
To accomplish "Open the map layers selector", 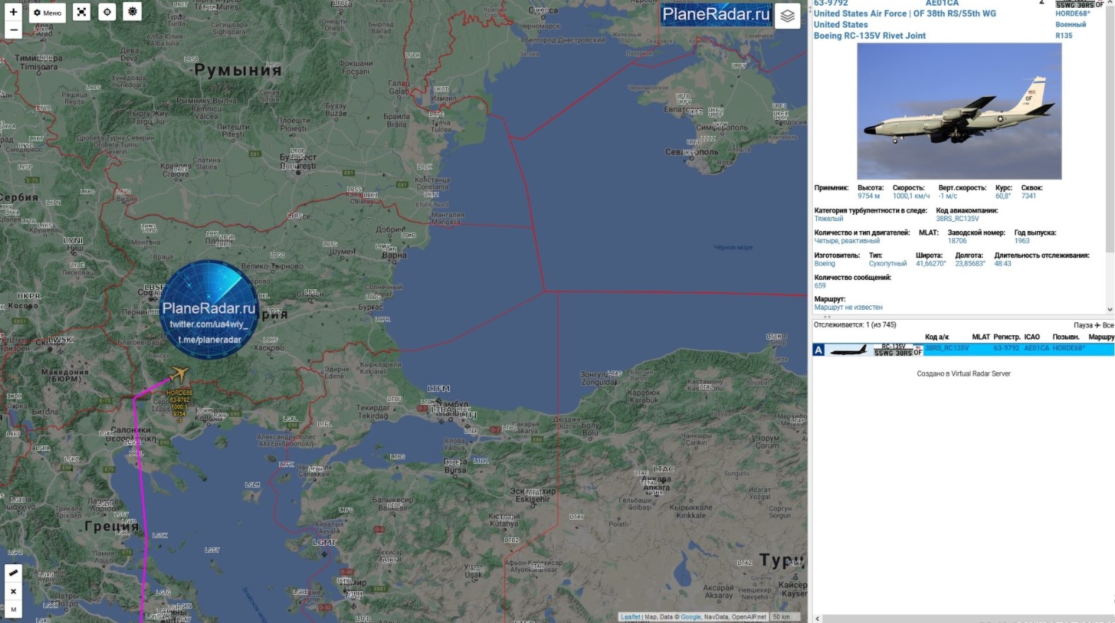I will [787, 16].
